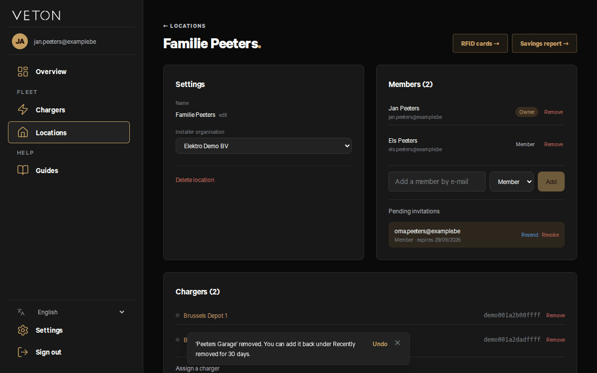Undo the Peeters Garage removal
The height and width of the screenshot is (373, 597).
tap(380, 344)
